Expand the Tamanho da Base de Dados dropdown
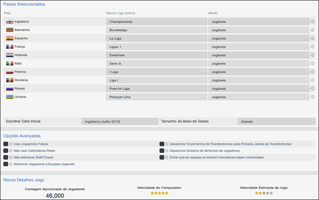 (x=276, y=121)
